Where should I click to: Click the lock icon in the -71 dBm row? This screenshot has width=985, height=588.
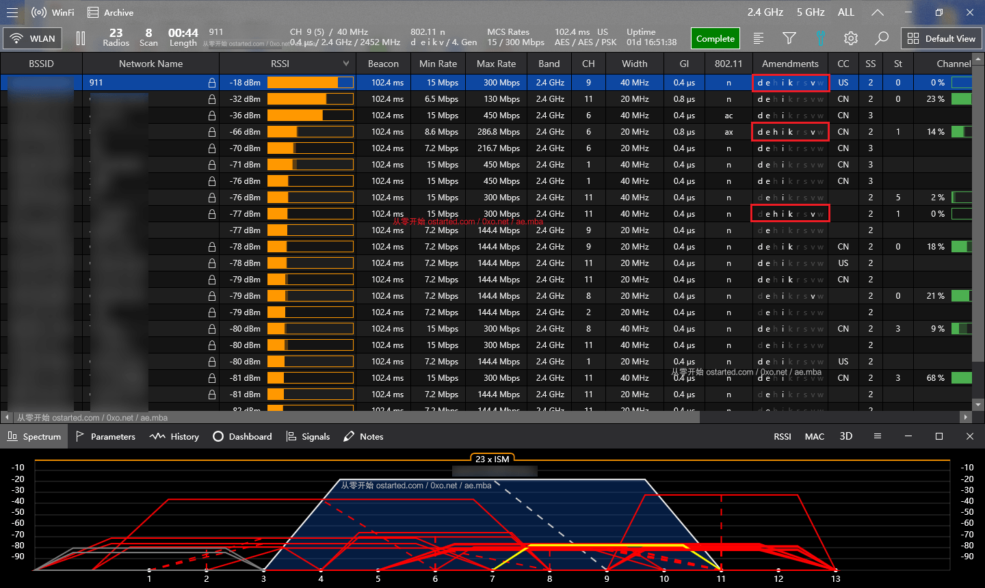coord(212,165)
